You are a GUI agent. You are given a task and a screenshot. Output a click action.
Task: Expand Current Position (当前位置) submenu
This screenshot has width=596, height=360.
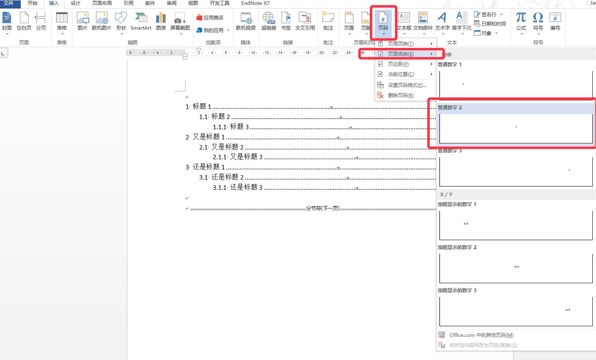pyautogui.click(x=406, y=74)
